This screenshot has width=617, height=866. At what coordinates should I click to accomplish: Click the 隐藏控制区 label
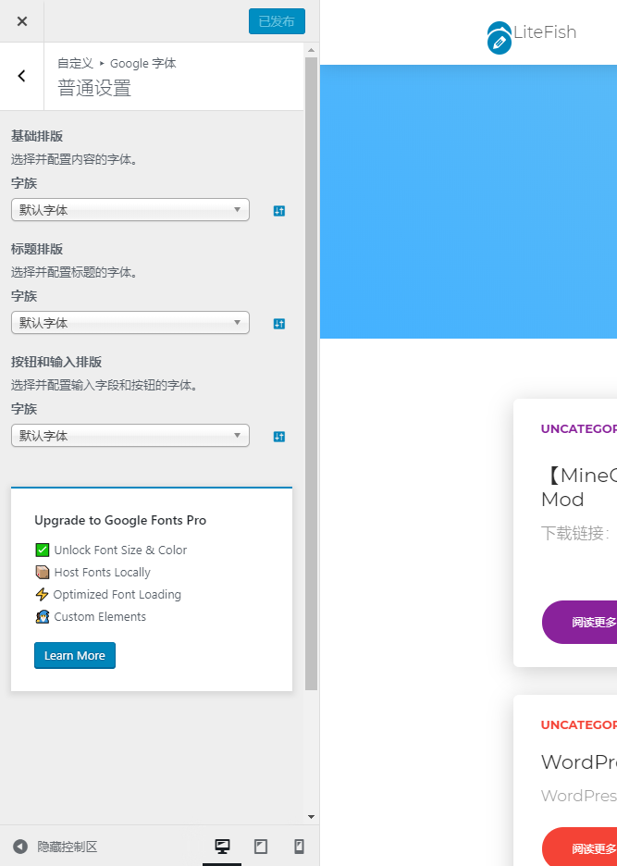coord(68,847)
